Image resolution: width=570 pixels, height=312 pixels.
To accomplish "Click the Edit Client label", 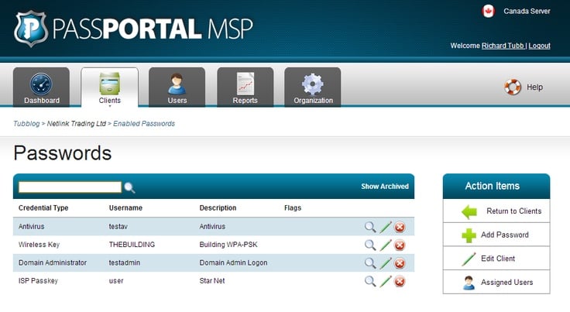I will [498, 259].
